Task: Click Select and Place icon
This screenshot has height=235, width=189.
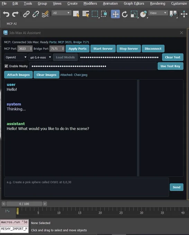Action: pyautogui.click(x=143, y=14)
